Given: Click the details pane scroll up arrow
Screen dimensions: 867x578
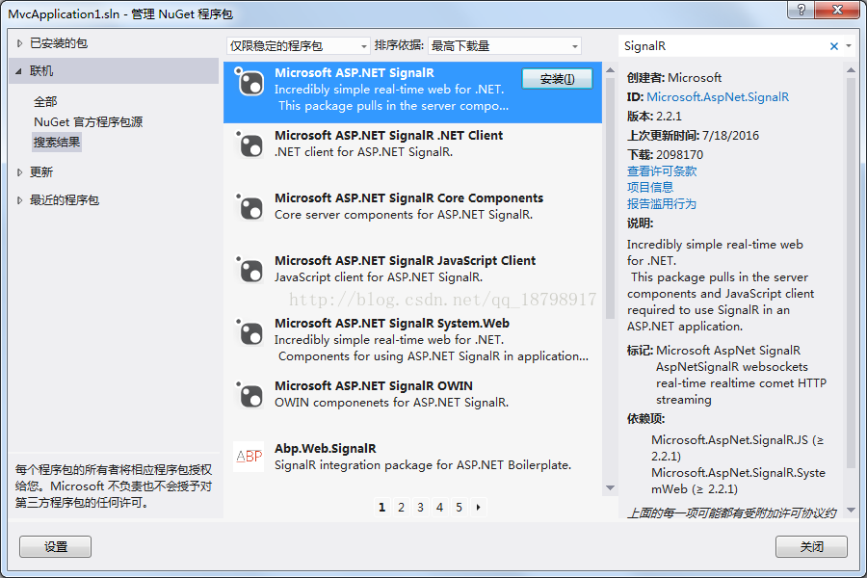Looking at the screenshot, I should (x=851, y=70).
